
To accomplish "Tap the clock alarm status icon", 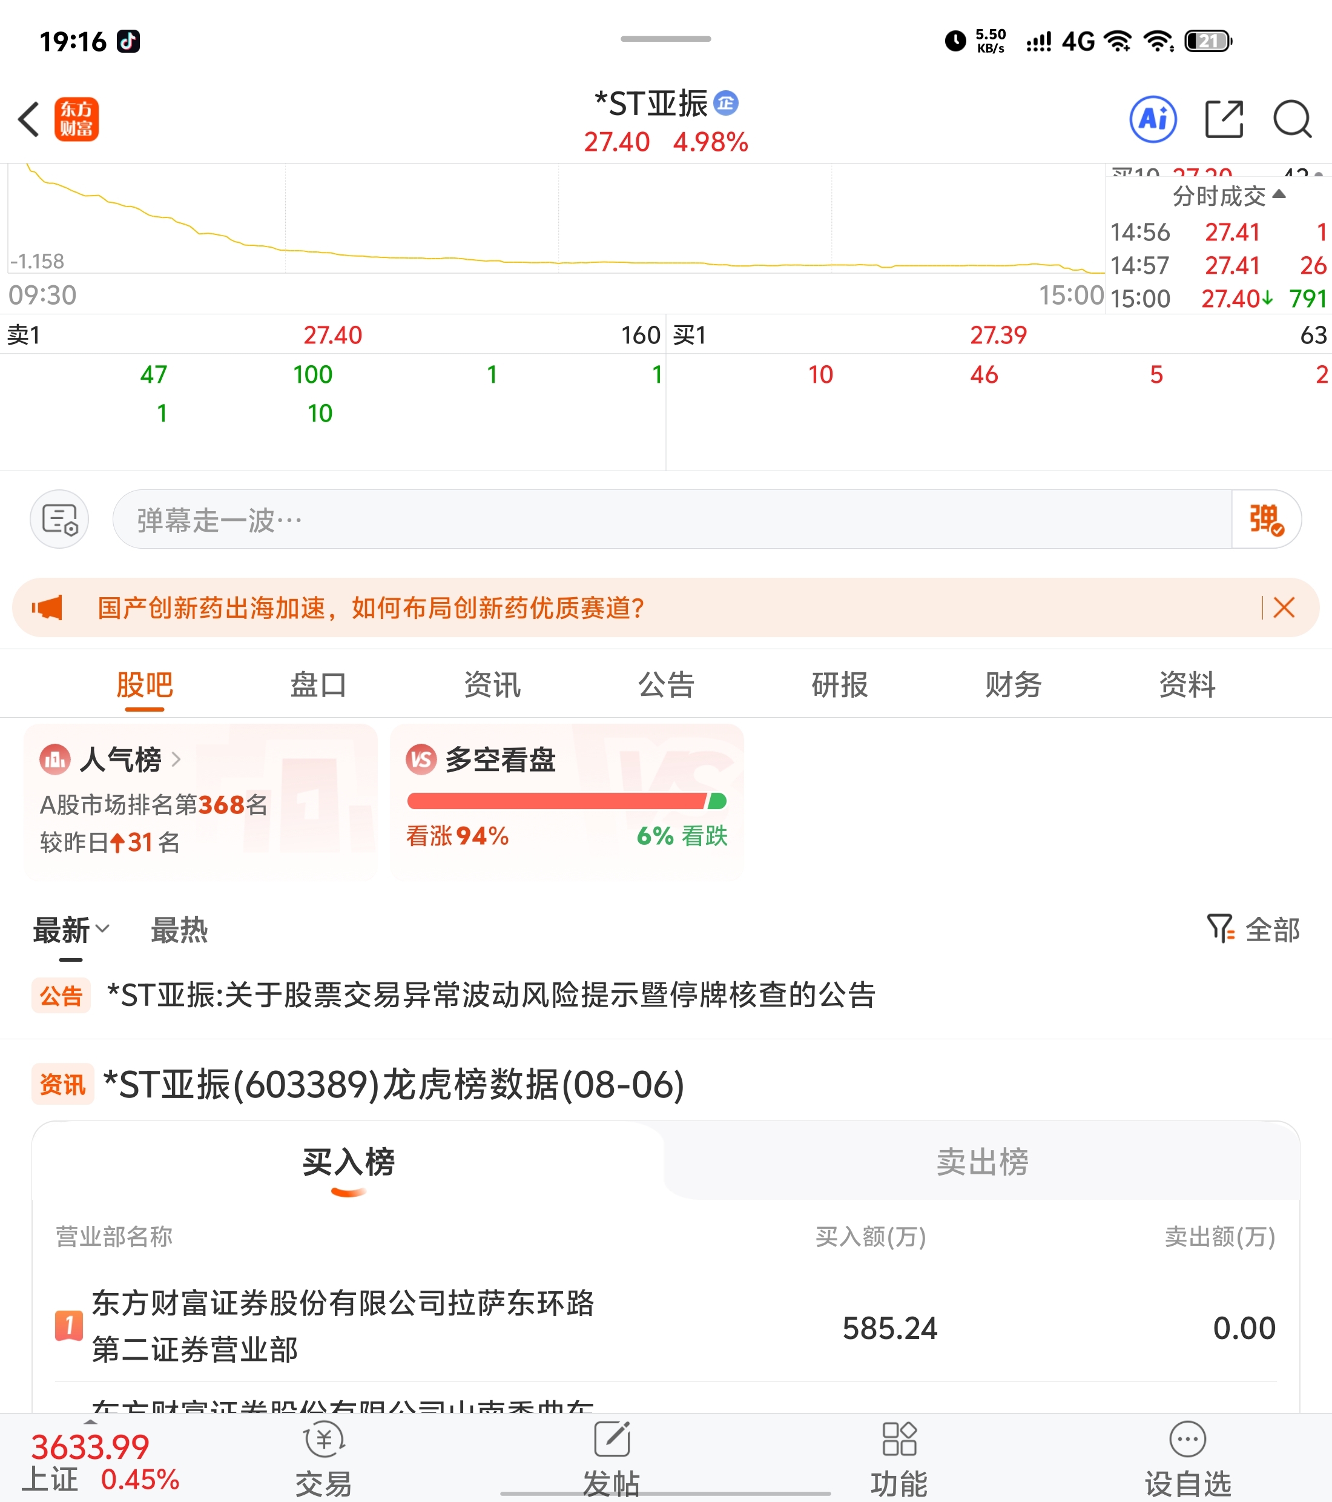I will (x=955, y=41).
